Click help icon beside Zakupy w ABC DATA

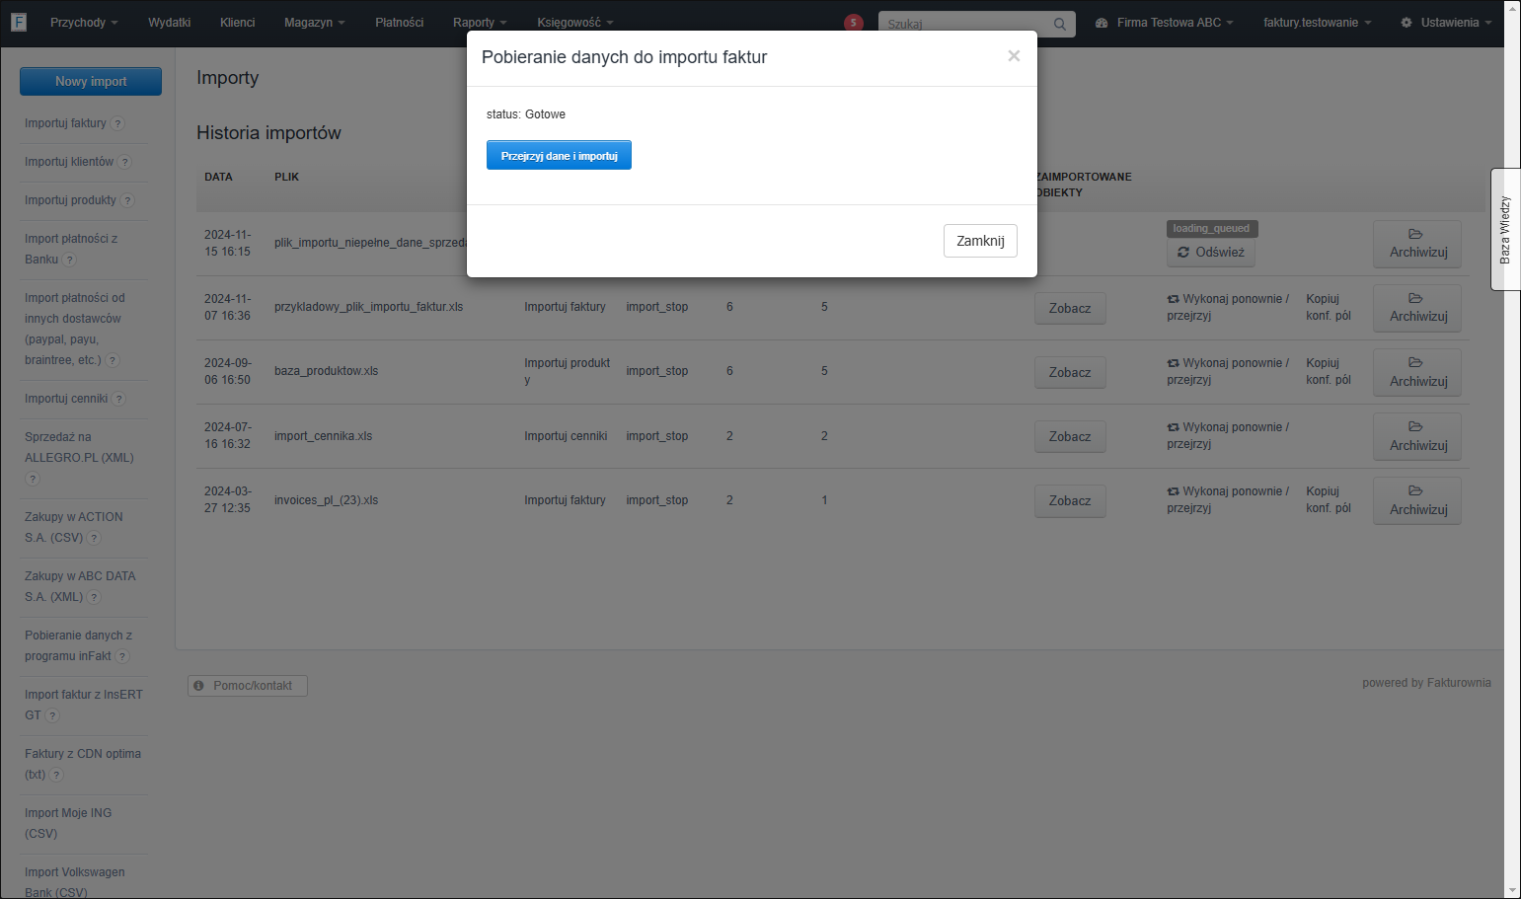coord(94,597)
